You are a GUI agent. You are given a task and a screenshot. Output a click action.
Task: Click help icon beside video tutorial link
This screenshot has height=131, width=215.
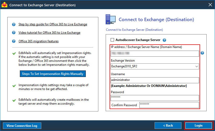14,33
